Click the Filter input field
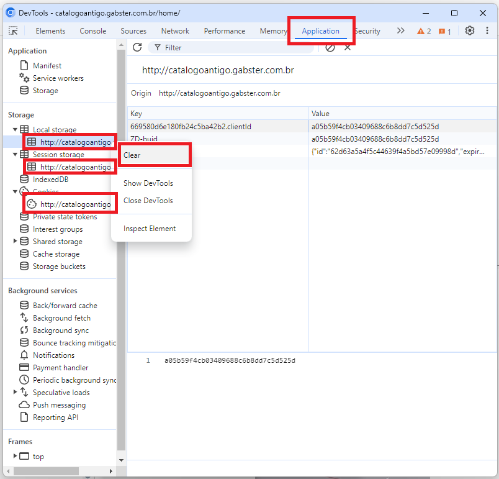The width and height of the screenshot is (499, 479). pyautogui.click(x=236, y=47)
